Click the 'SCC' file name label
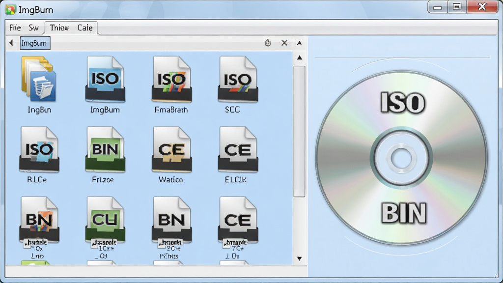This screenshot has height=283, width=503. pyautogui.click(x=232, y=110)
